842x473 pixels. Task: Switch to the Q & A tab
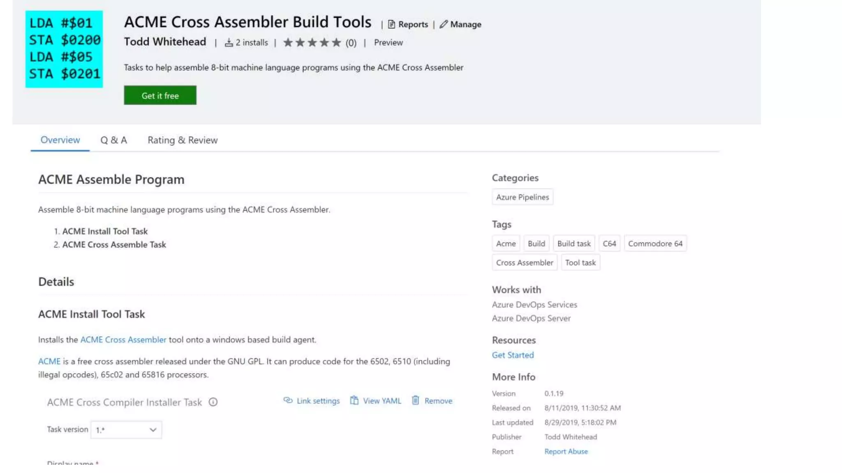click(113, 140)
